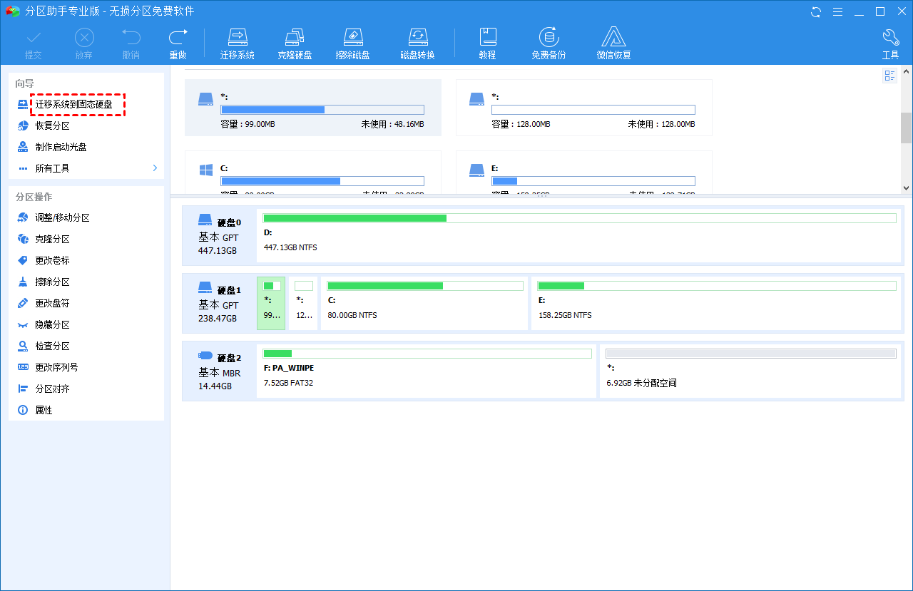Select the 128.00MB partition card

click(584, 108)
